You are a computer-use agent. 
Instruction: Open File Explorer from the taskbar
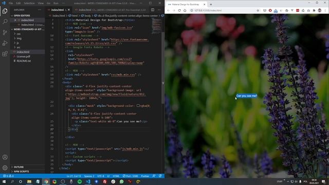pos(29,181)
